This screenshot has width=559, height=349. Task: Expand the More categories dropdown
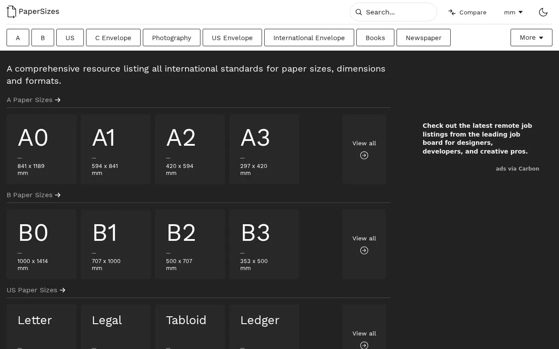pos(531,38)
